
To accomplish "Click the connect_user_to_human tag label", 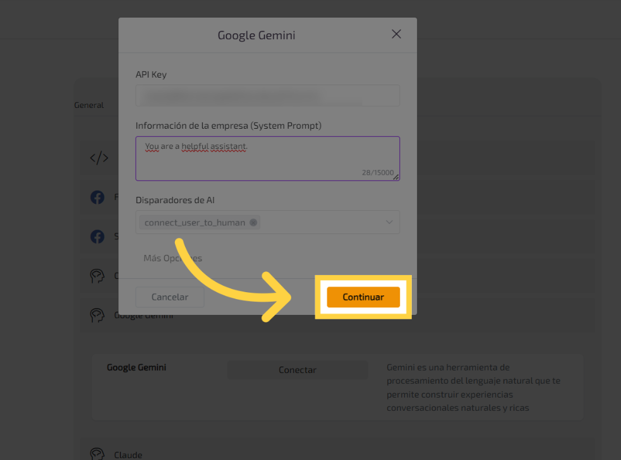I will (x=195, y=222).
